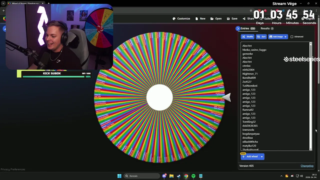
Task: Click the n0rbi2004 entry
Action: [248, 70]
